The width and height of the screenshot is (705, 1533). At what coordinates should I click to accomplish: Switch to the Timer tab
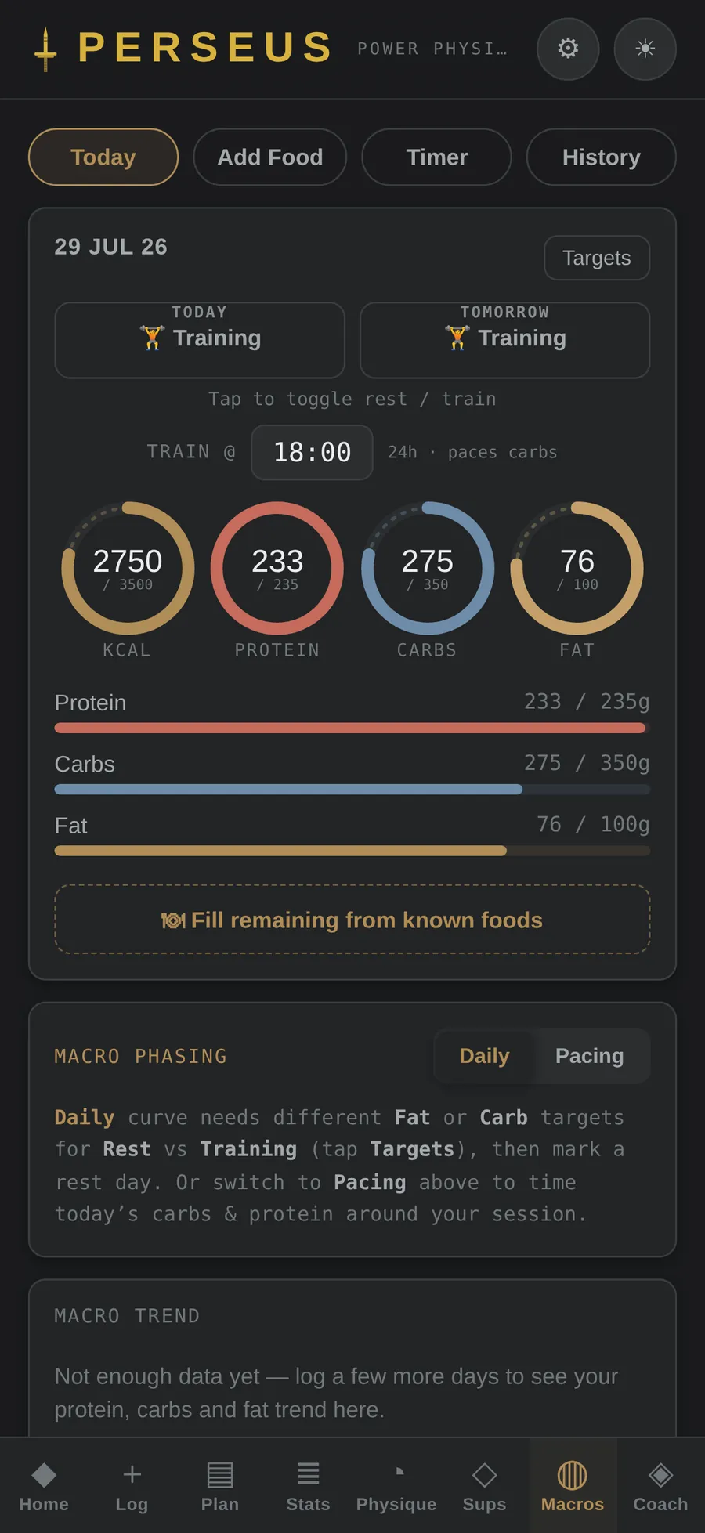[436, 157]
